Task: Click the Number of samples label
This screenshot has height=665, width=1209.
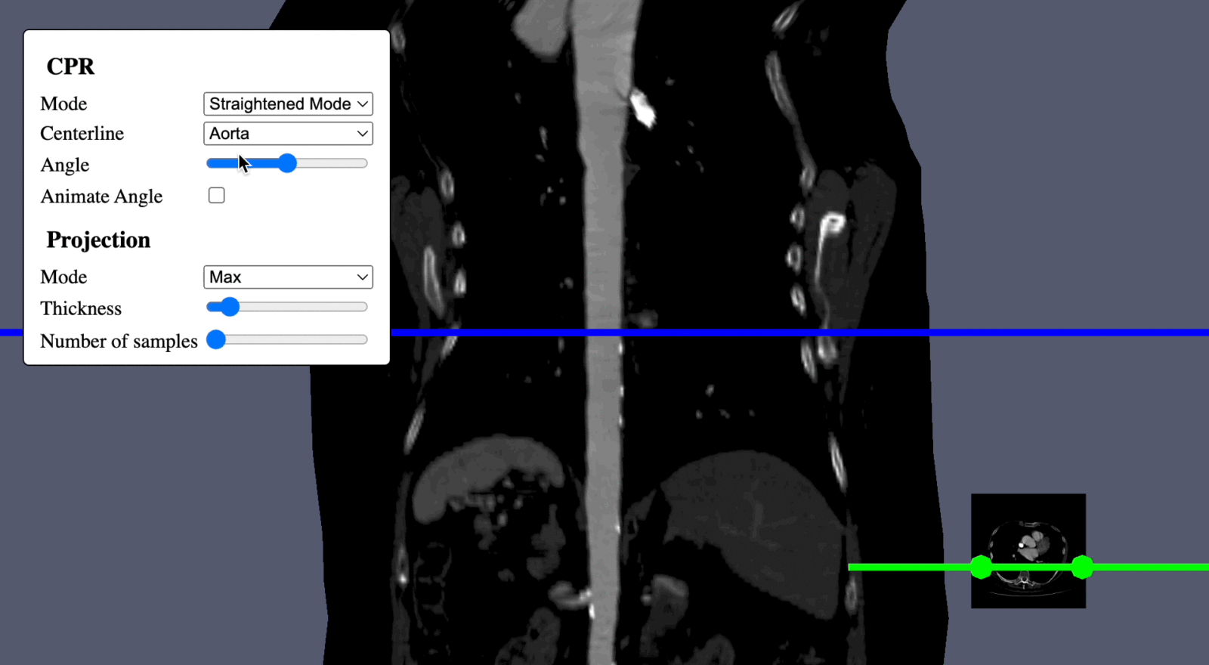Action: pyautogui.click(x=119, y=342)
